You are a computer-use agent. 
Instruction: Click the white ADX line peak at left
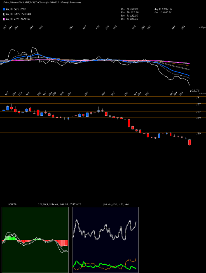click(x=77, y=220)
